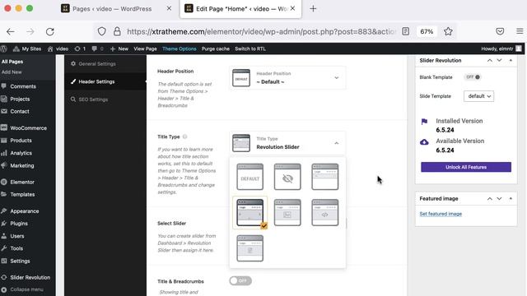This screenshot has width=527, height=296.
Task: Move Featured image panel down
Action: click(500, 199)
